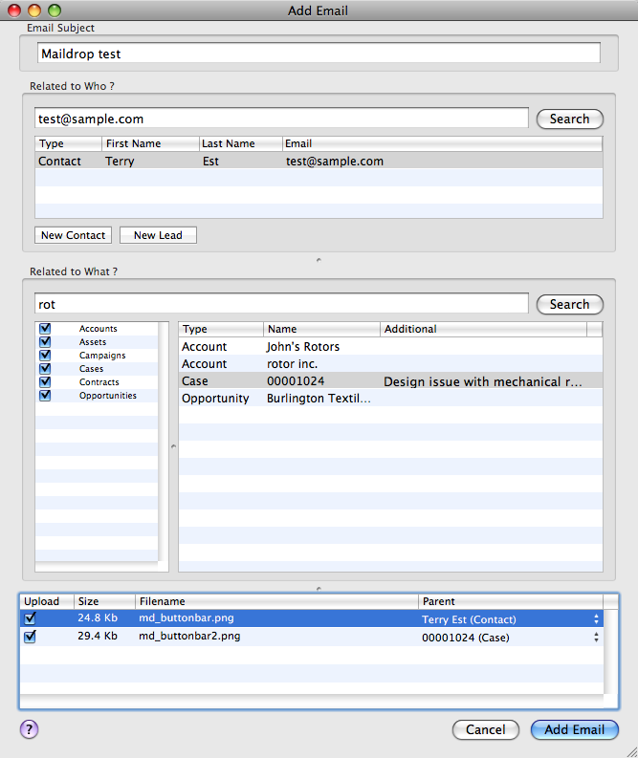
Task: Focus the 'rot' search field
Action: click(x=281, y=304)
